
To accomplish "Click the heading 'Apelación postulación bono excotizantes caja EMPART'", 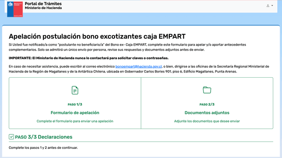I will (x=97, y=36).
